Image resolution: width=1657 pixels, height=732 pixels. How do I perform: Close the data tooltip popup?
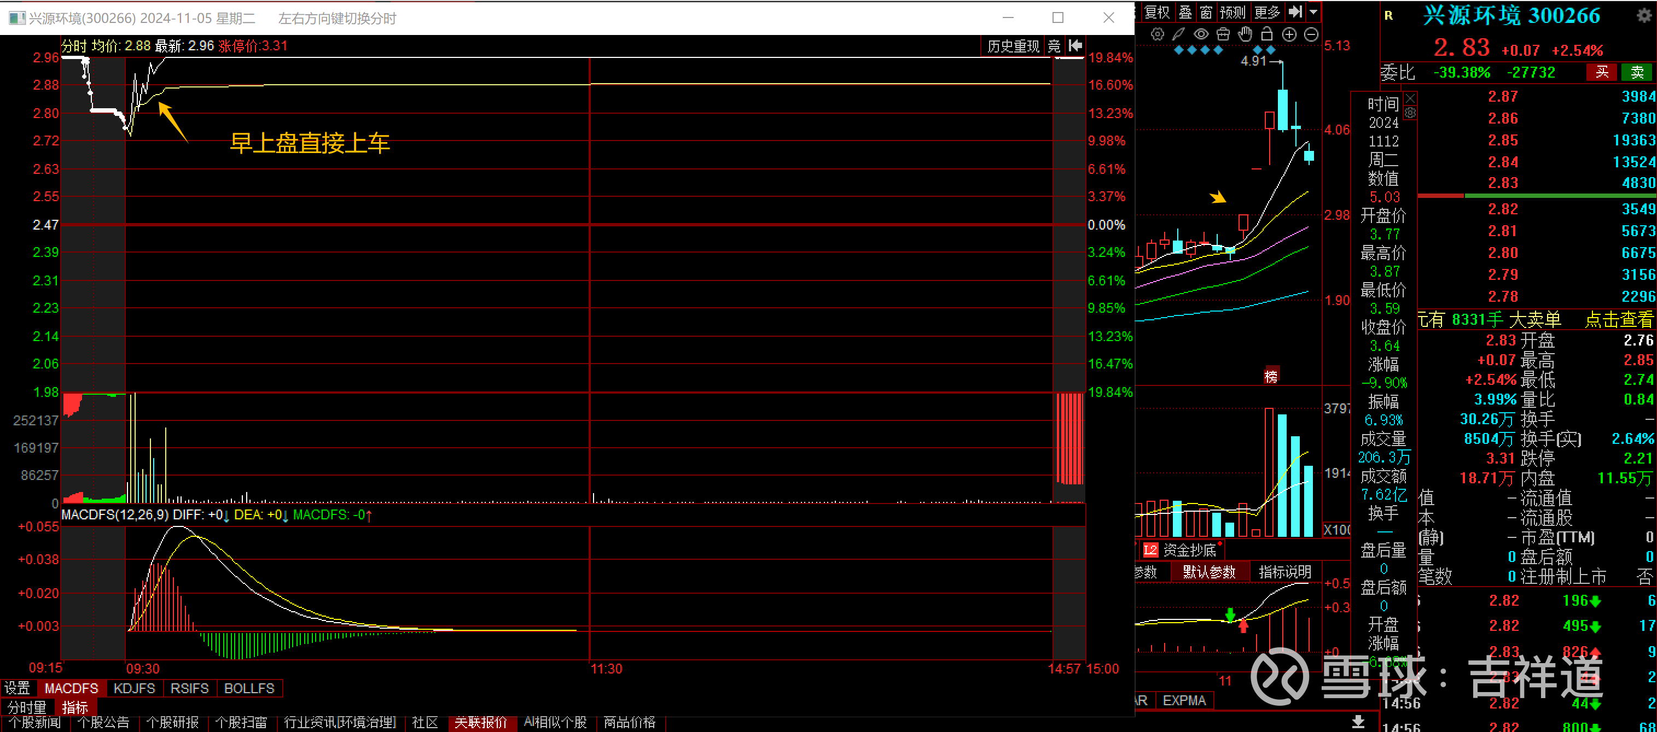[1410, 98]
